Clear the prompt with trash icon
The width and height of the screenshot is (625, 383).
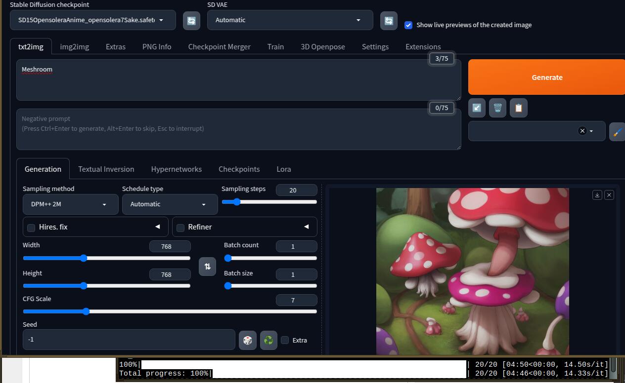[x=497, y=108]
